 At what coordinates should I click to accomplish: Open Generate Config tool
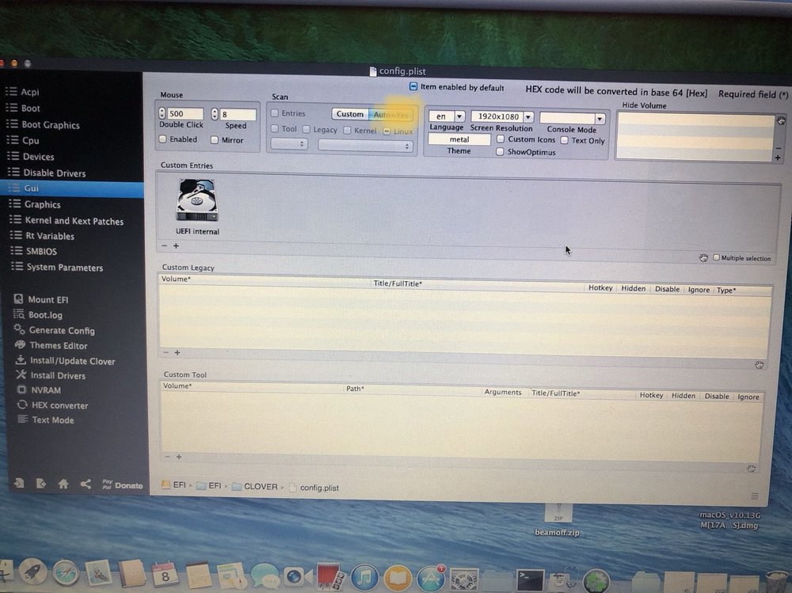61,330
